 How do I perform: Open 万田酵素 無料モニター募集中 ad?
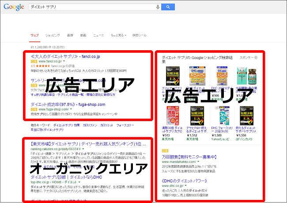(x=189, y=157)
